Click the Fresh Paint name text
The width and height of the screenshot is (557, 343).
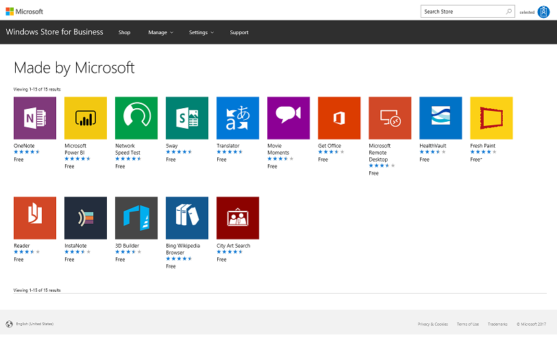[483, 146]
